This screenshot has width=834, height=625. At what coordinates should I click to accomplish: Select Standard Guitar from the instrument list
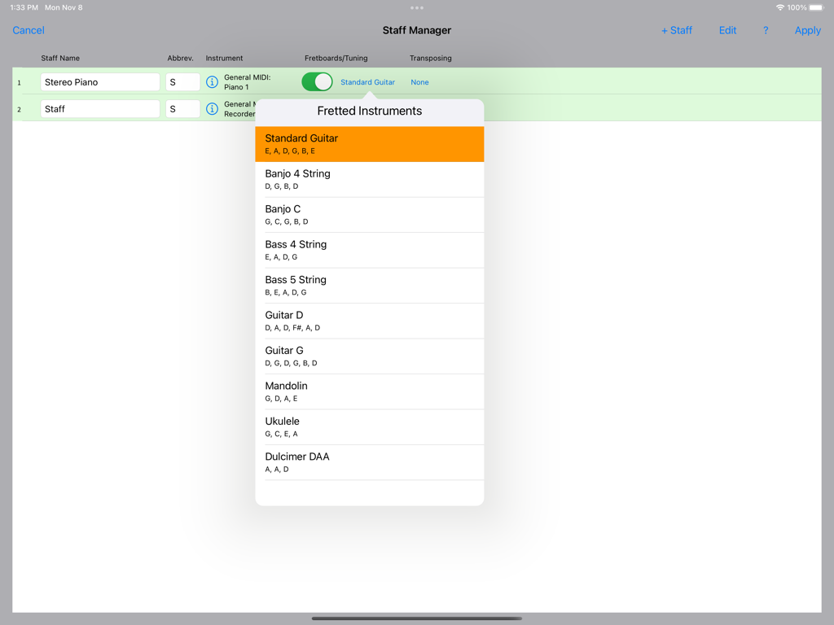point(369,143)
